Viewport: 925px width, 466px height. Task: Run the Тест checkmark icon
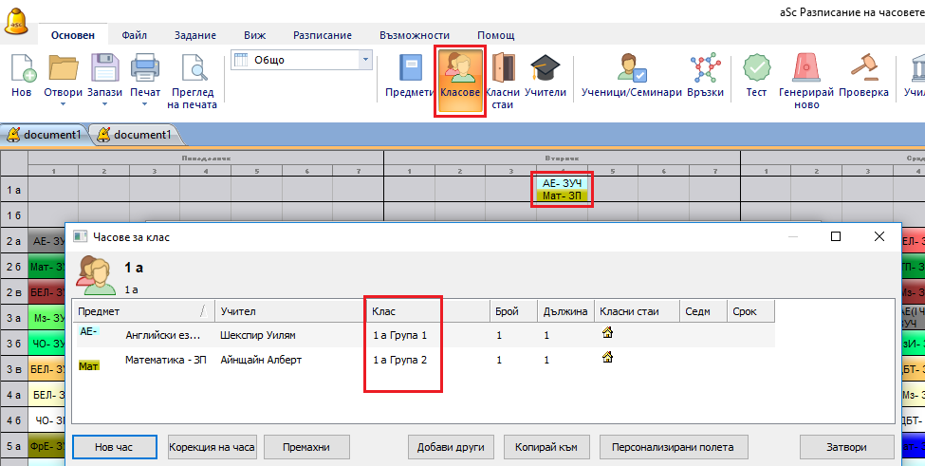coord(756,70)
